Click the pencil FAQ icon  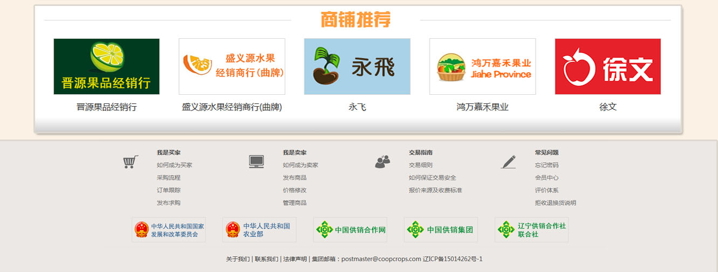point(508,162)
